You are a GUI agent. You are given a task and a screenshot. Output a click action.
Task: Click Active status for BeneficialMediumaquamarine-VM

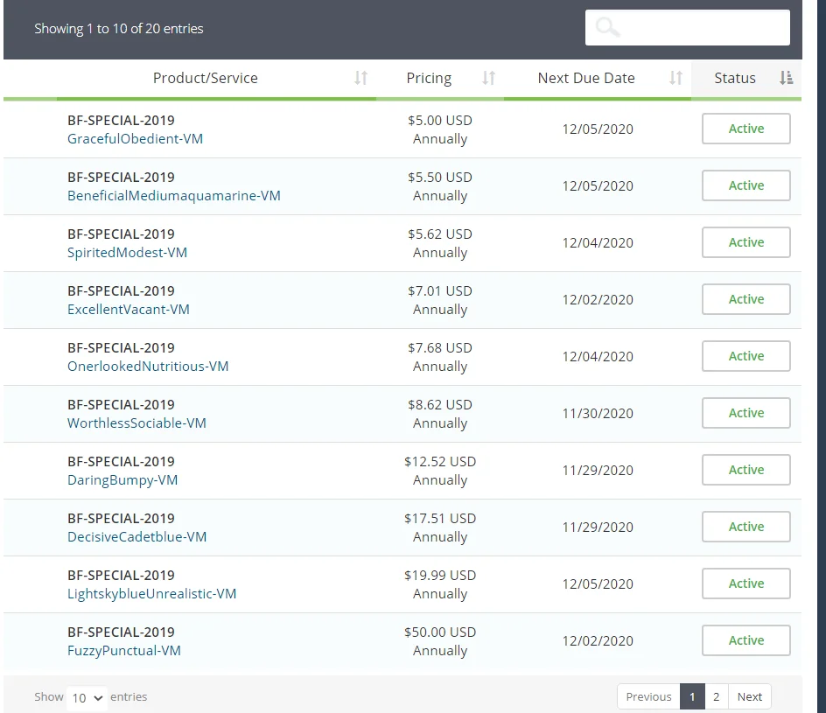[745, 185]
